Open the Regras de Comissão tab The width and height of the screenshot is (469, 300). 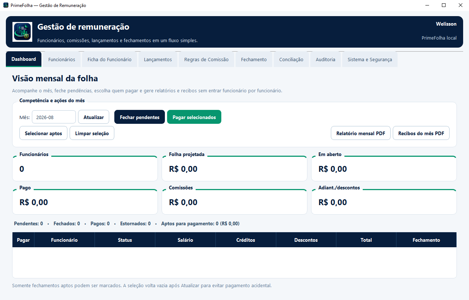coord(206,59)
